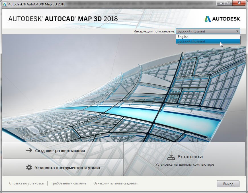The height and width of the screenshot is (193, 248).
Task: Click the Создание развертывания button
Action: click(63, 151)
